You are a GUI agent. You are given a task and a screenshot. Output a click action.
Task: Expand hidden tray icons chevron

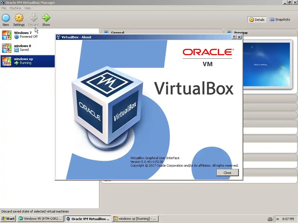pos(278,219)
